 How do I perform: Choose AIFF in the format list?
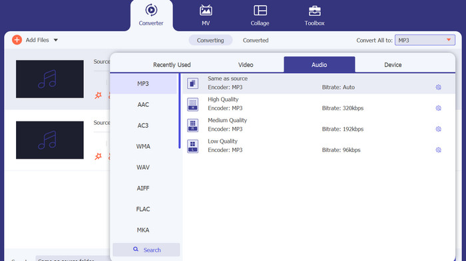point(143,188)
